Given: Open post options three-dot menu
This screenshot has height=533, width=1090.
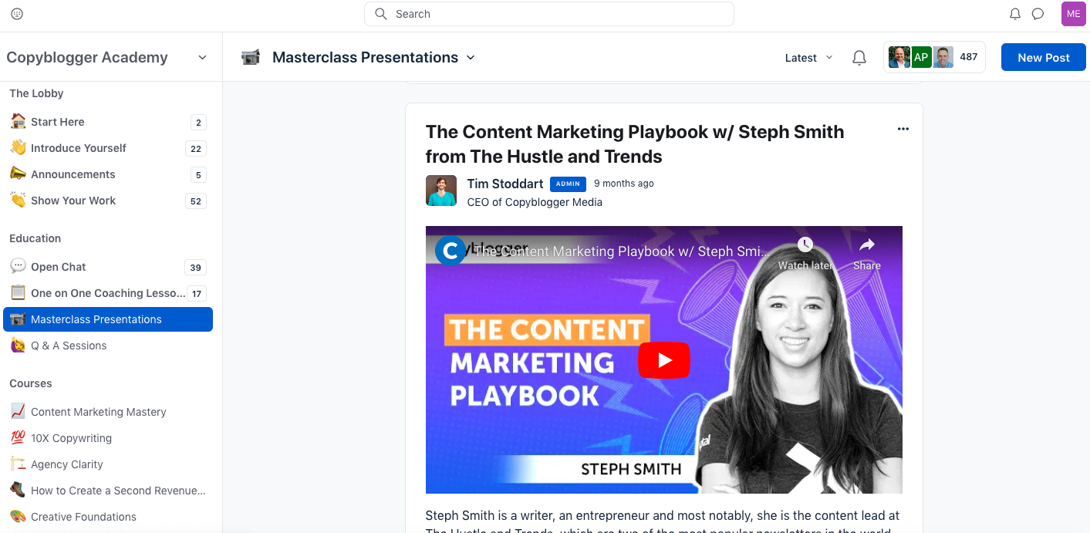Looking at the screenshot, I should pos(903,129).
